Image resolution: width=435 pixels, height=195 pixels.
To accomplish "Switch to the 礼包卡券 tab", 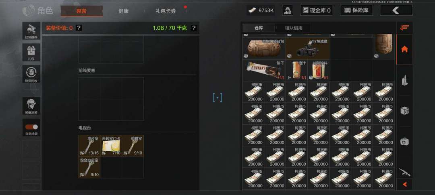I will (x=166, y=11).
